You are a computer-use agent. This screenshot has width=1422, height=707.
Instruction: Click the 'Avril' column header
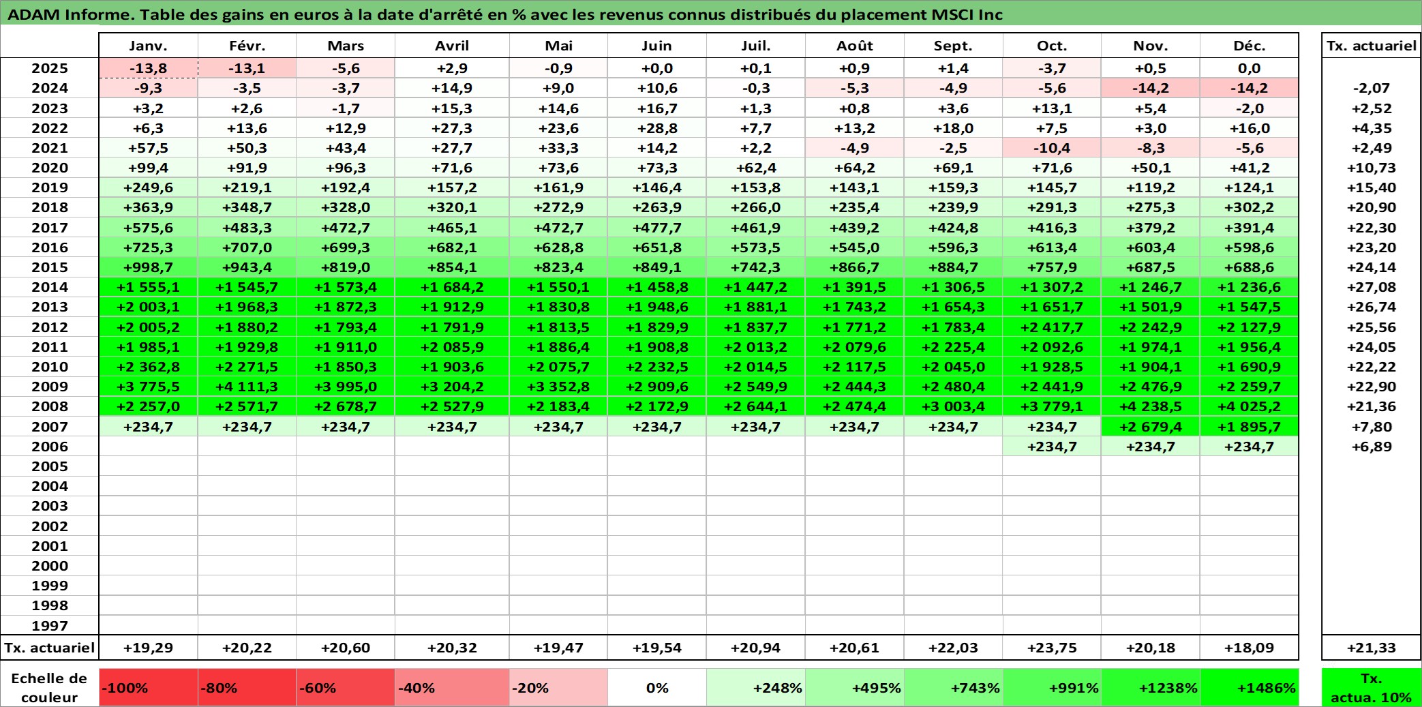452,46
